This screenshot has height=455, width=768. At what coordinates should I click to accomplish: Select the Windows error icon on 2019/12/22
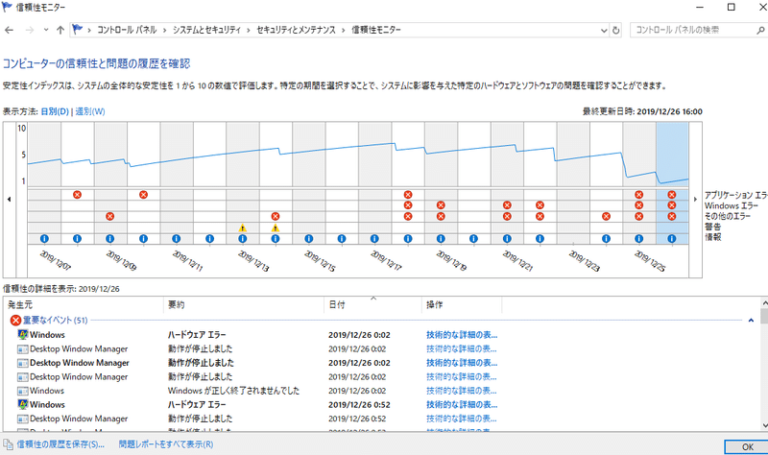(x=540, y=205)
